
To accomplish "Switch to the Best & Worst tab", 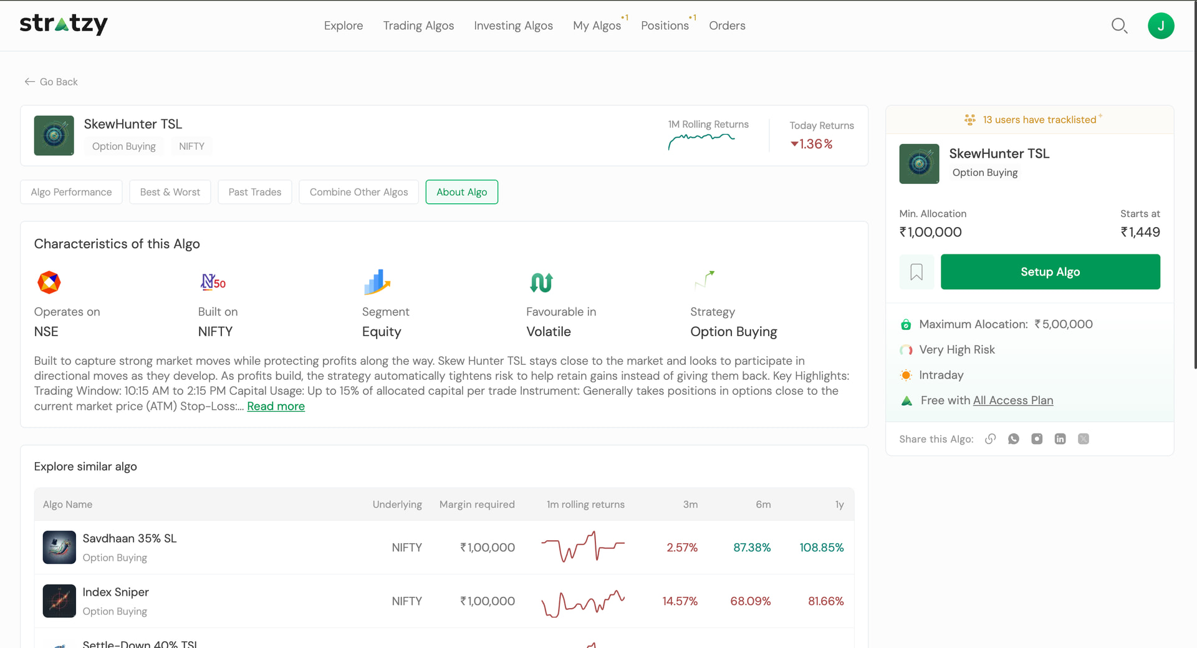I will (x=170, y=192).
